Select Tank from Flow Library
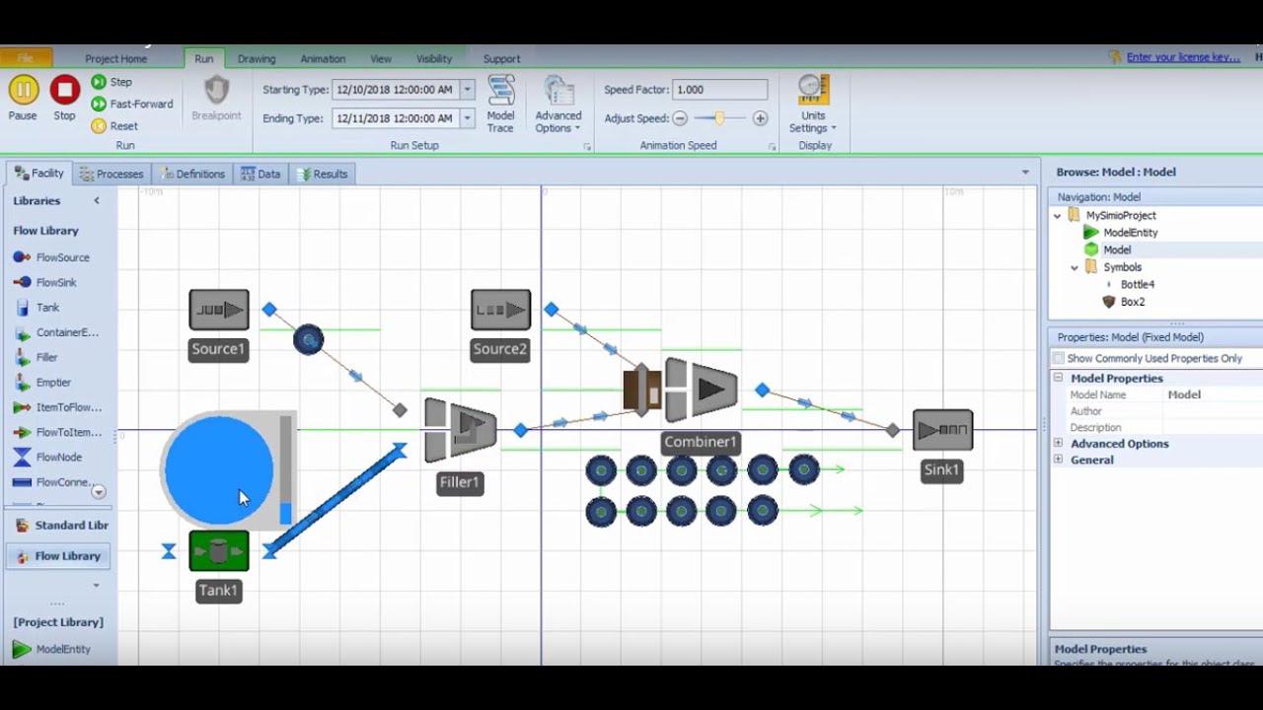This screenshot has width=1263, height=710. 37,308
